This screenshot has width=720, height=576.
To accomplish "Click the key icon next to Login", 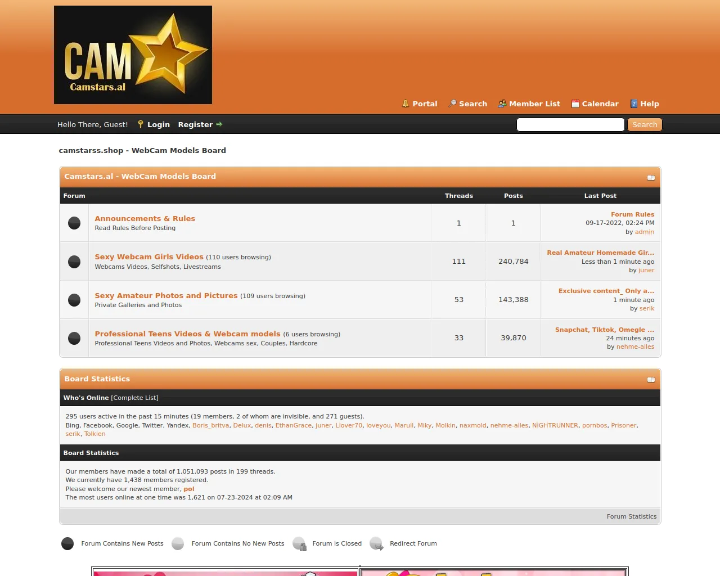I will click(140, 124).
